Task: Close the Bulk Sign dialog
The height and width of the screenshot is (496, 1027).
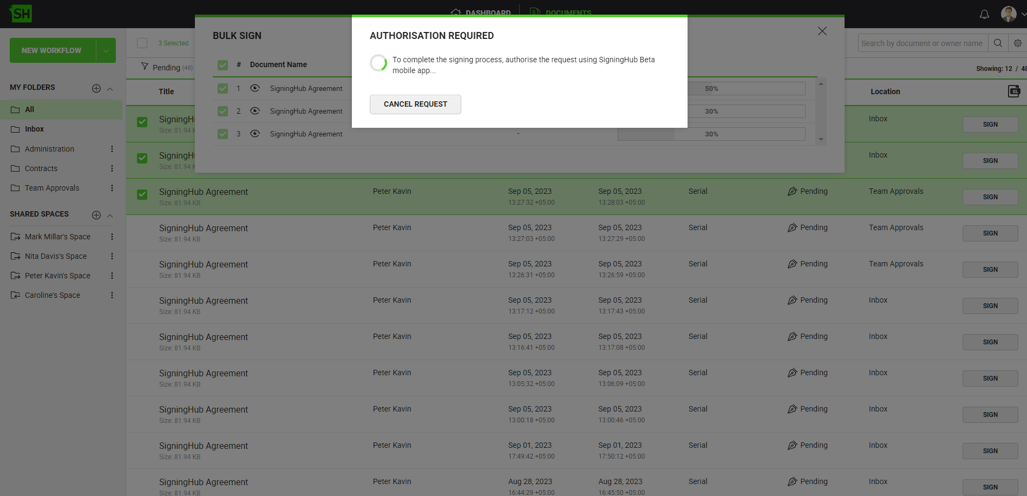Action: [822, 31]
